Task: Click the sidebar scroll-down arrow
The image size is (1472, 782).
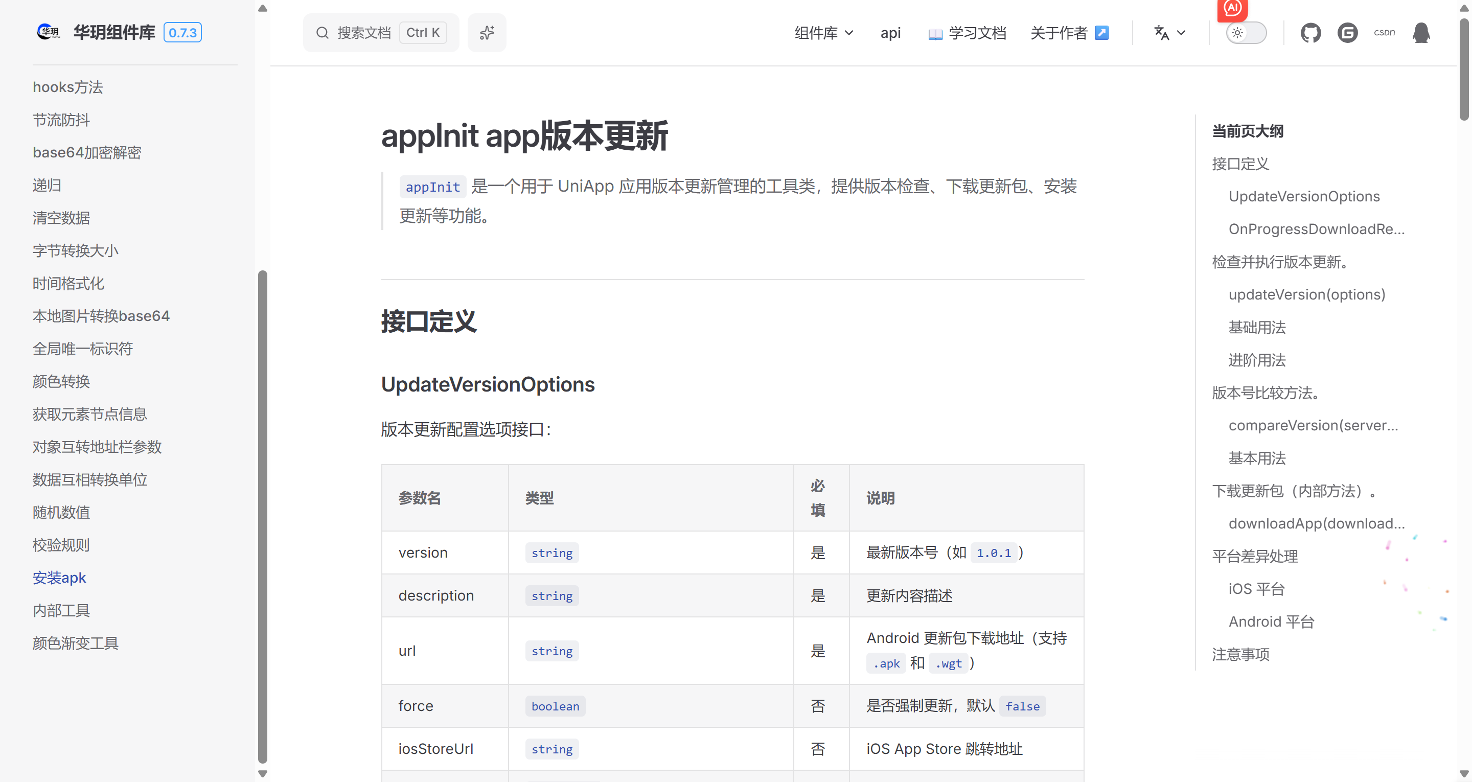Action: click(x=263, y=773)
